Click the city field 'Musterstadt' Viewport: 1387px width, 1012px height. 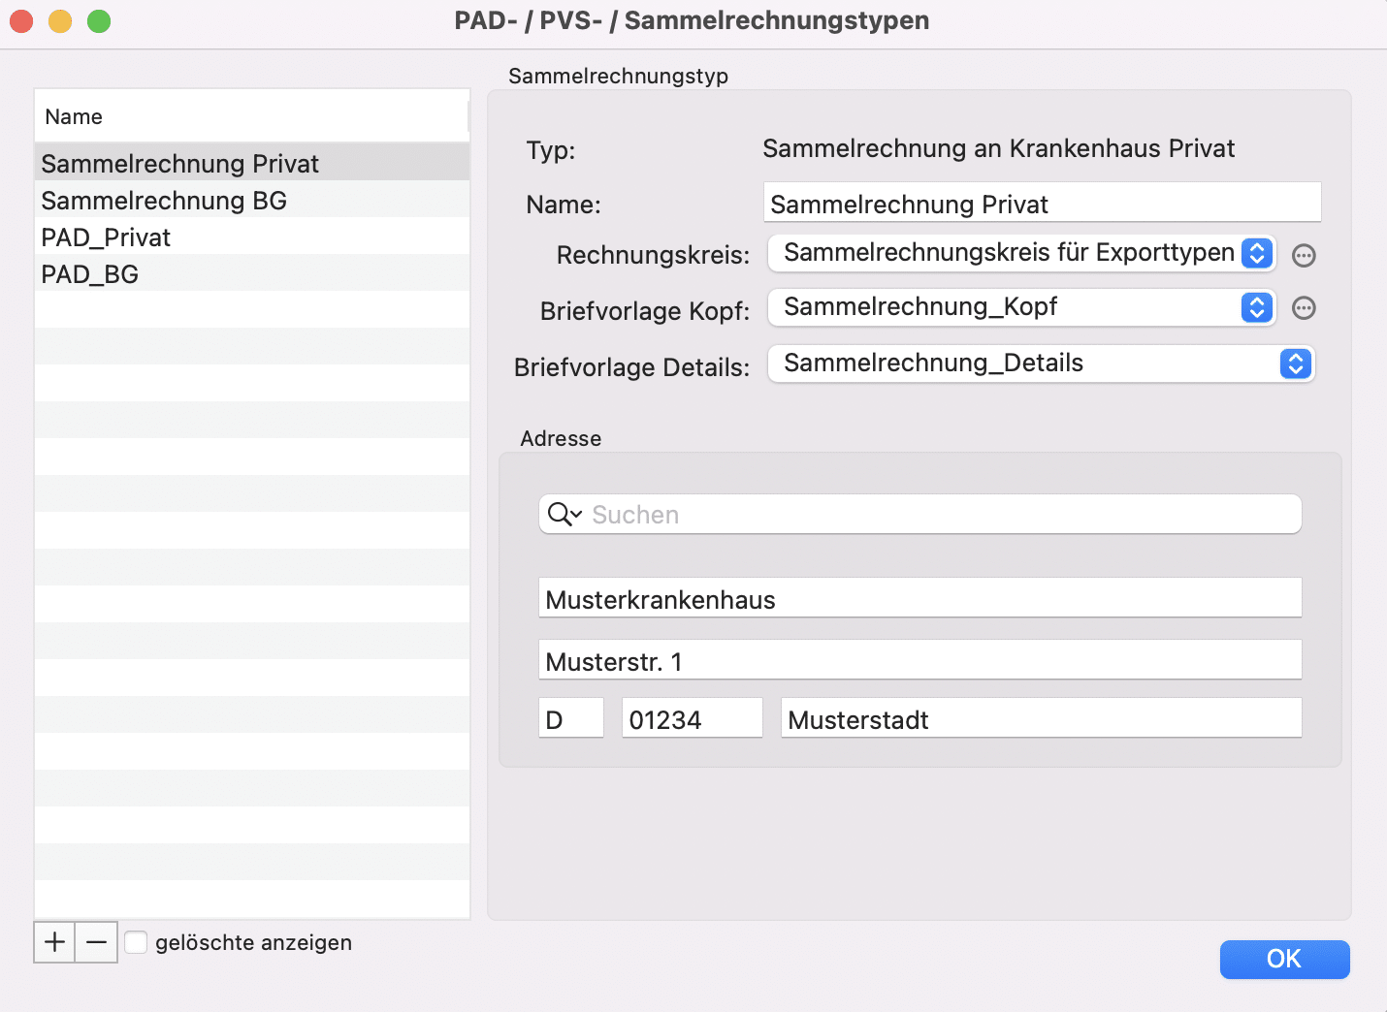tap(1041, 718)
